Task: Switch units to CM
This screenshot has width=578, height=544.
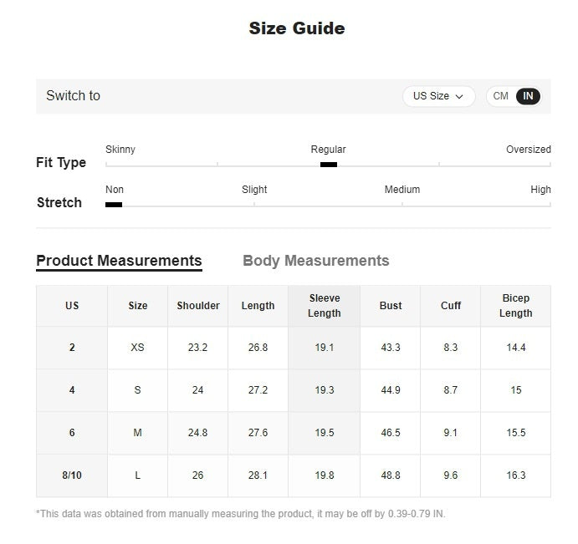Action: point(501,96)
